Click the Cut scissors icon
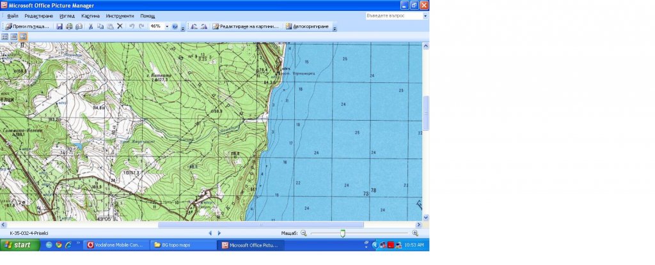The height and width of the screenshot is (265, 655). [91, 27]
